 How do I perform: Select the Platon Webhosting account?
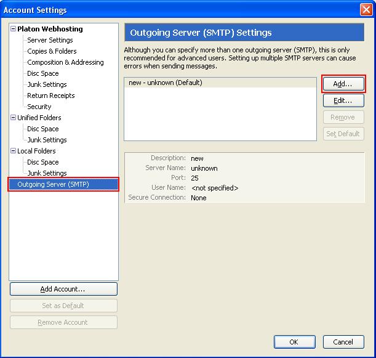(50, 29)
